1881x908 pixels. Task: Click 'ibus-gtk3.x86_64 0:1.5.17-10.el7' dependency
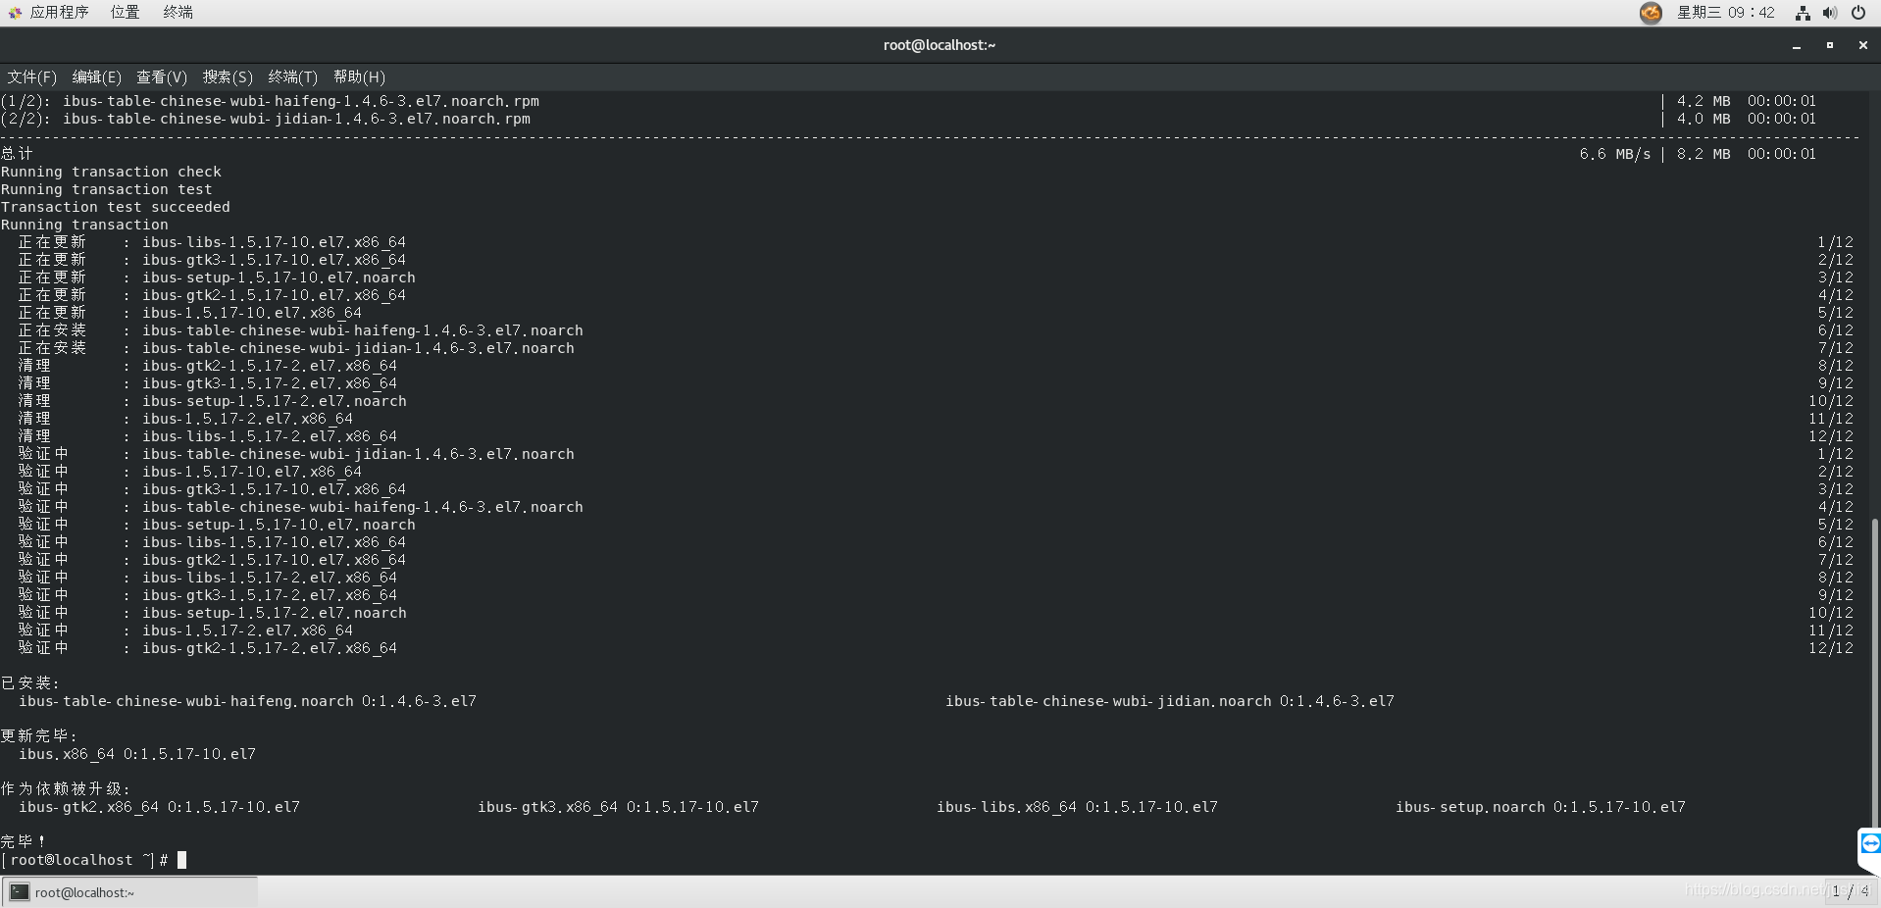click(x=618, y=807)
